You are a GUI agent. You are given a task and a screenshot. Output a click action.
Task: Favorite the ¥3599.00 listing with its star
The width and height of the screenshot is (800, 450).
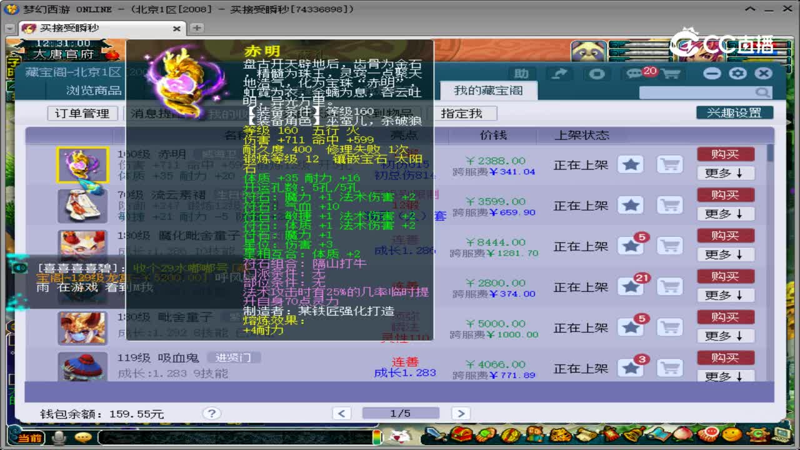pos(631,205)
